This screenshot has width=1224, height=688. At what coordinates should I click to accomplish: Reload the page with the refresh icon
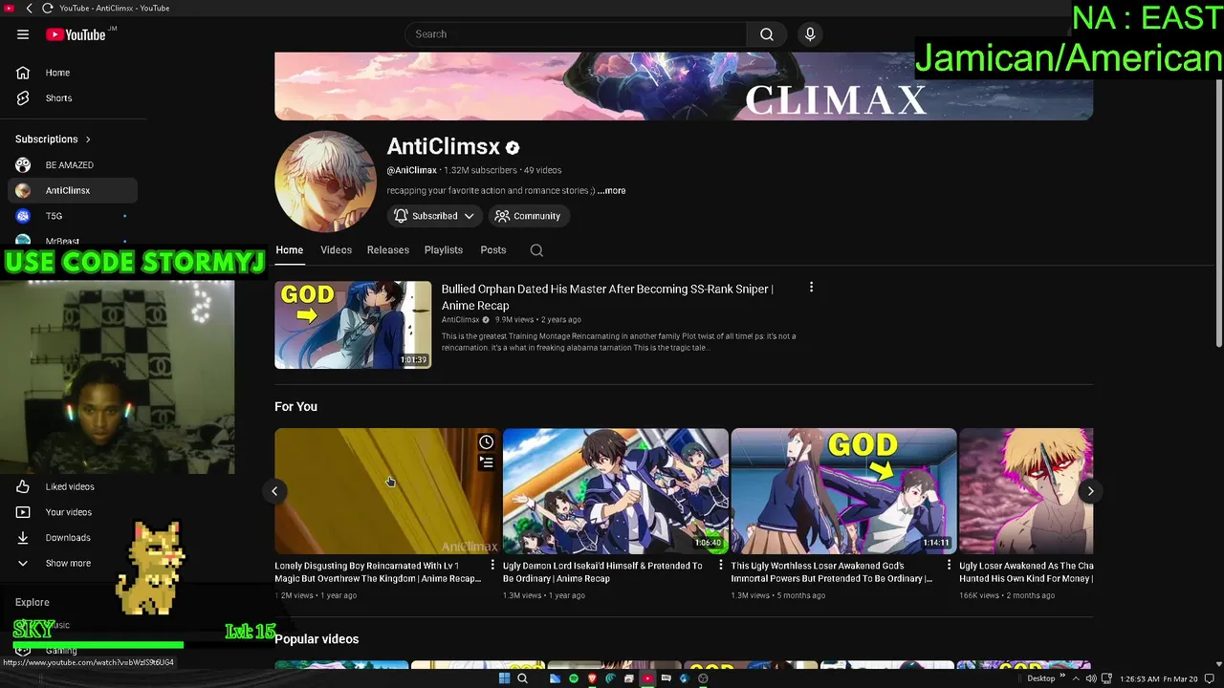click(48, 9)
